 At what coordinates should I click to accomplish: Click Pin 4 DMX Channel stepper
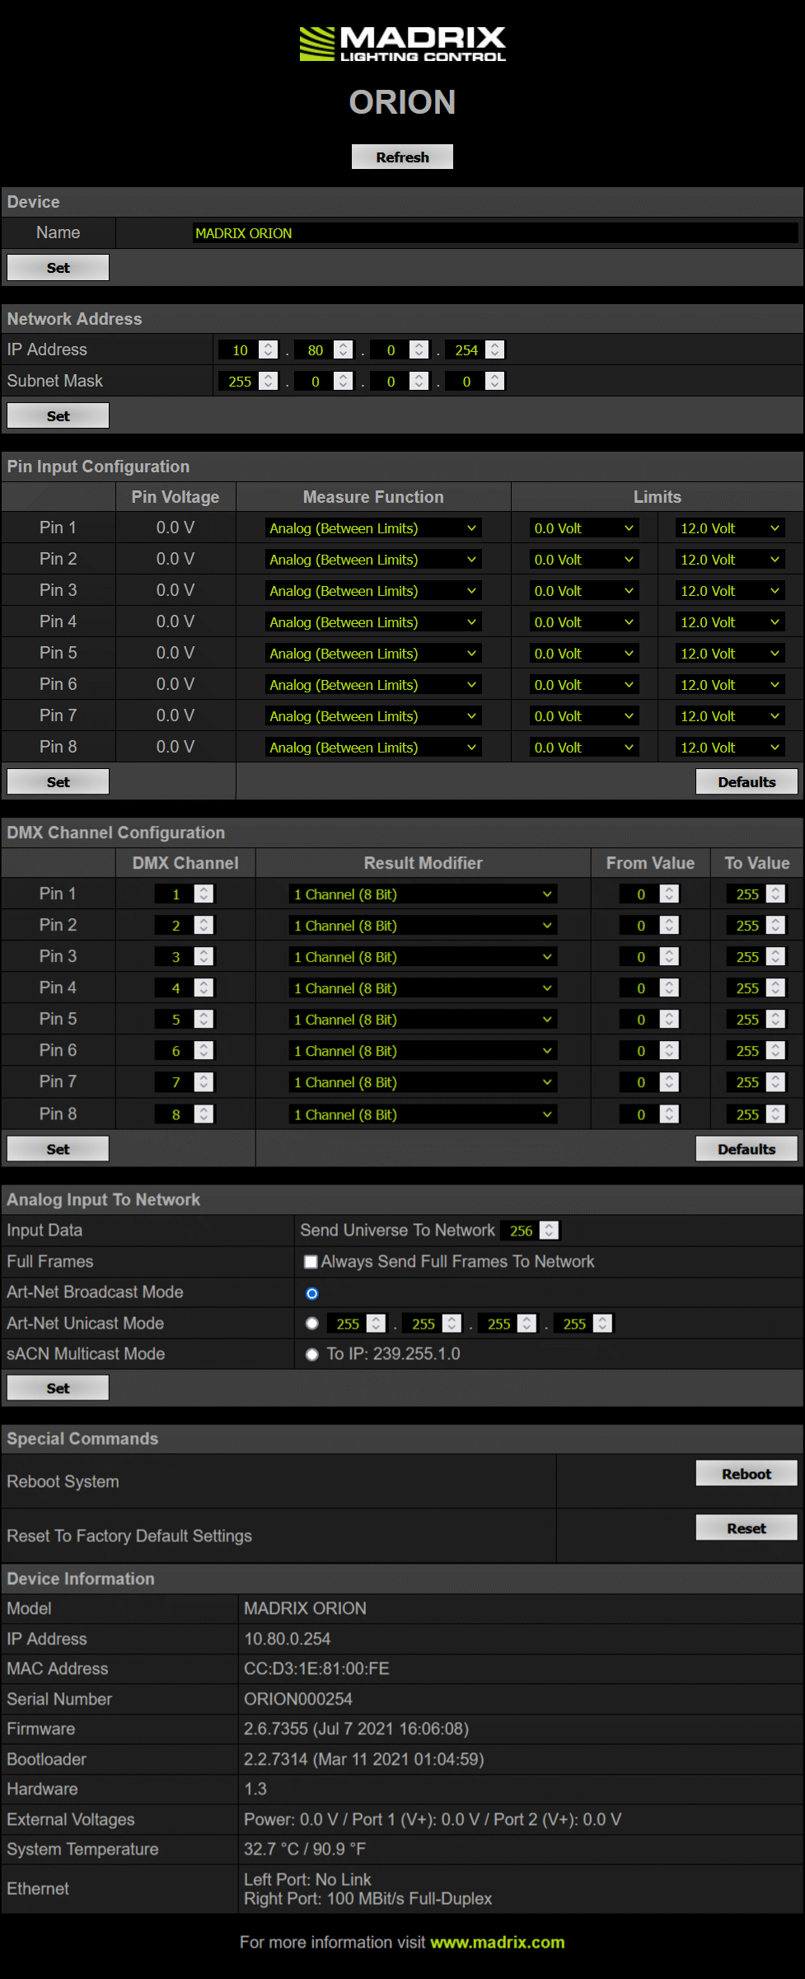coord(204,987)
